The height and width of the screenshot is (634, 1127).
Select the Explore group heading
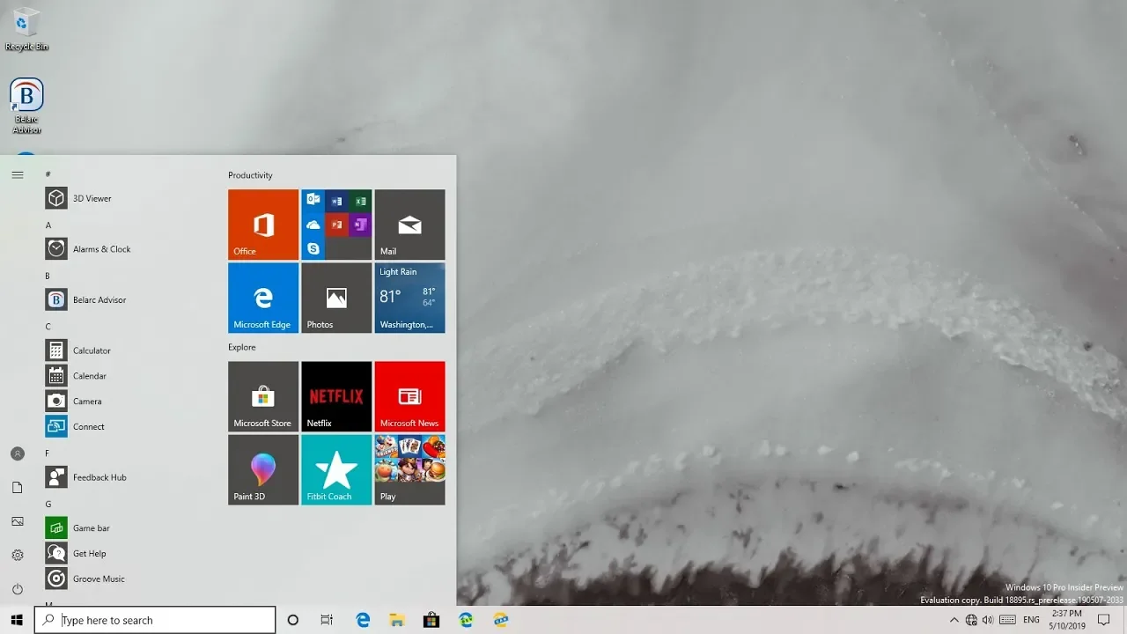point(242,347)
